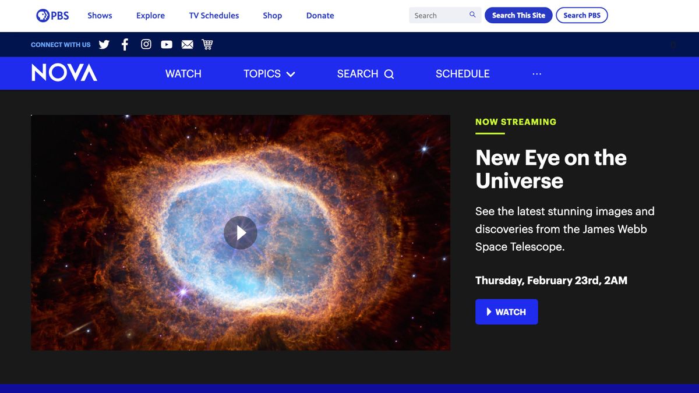Click the NOVA logo
The height and width of the screenshot is (393, 699).
[64, 72]
